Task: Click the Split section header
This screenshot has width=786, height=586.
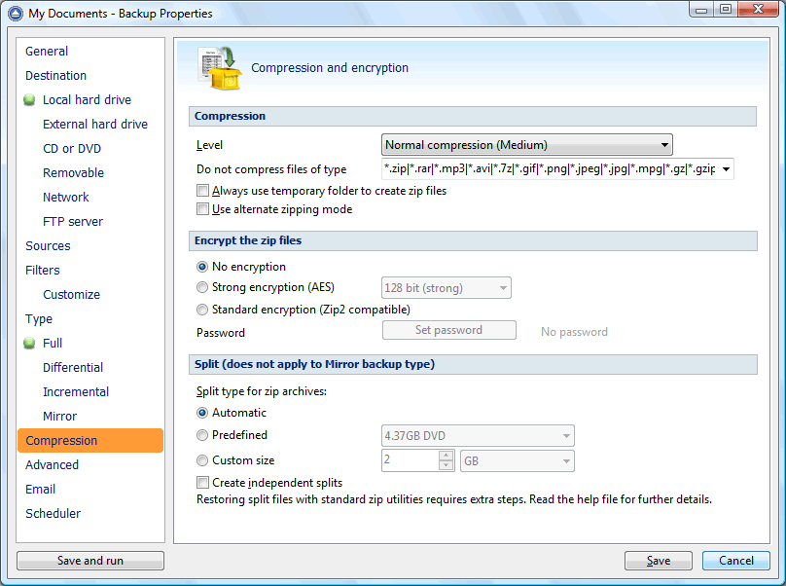Action: [x=473, y=364]
